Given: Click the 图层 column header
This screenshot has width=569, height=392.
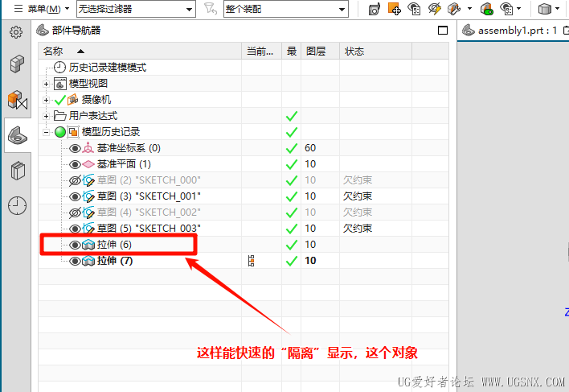Looking at the screenshot, I should 321,52.
